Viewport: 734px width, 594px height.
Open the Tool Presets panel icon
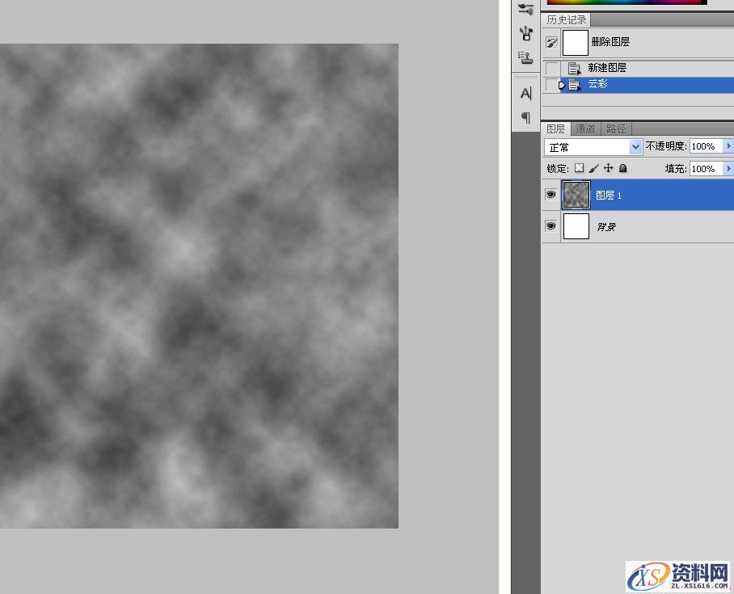coord(525,33)
